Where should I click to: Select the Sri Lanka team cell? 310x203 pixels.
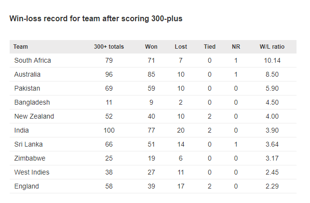coord(28,144)
